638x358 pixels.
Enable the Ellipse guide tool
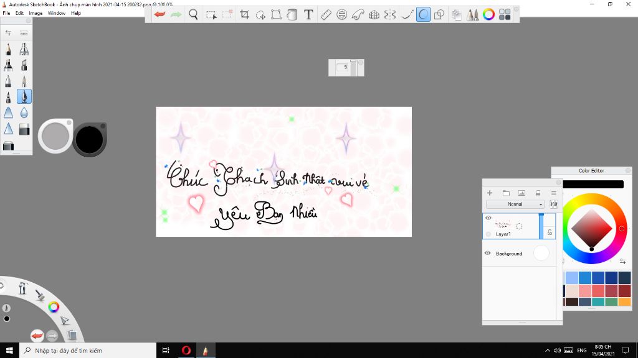pyautogui.click(x=342, y=15)
